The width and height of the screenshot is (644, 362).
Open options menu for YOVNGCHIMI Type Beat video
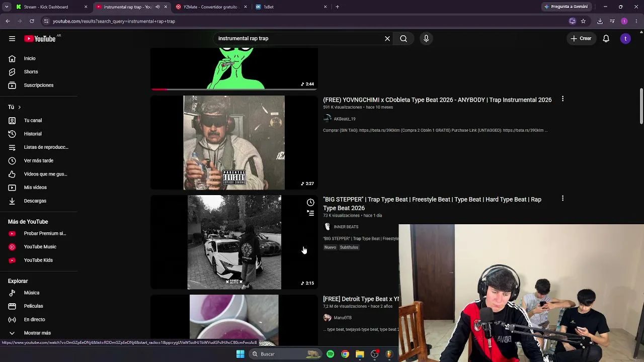click(562, 99)
